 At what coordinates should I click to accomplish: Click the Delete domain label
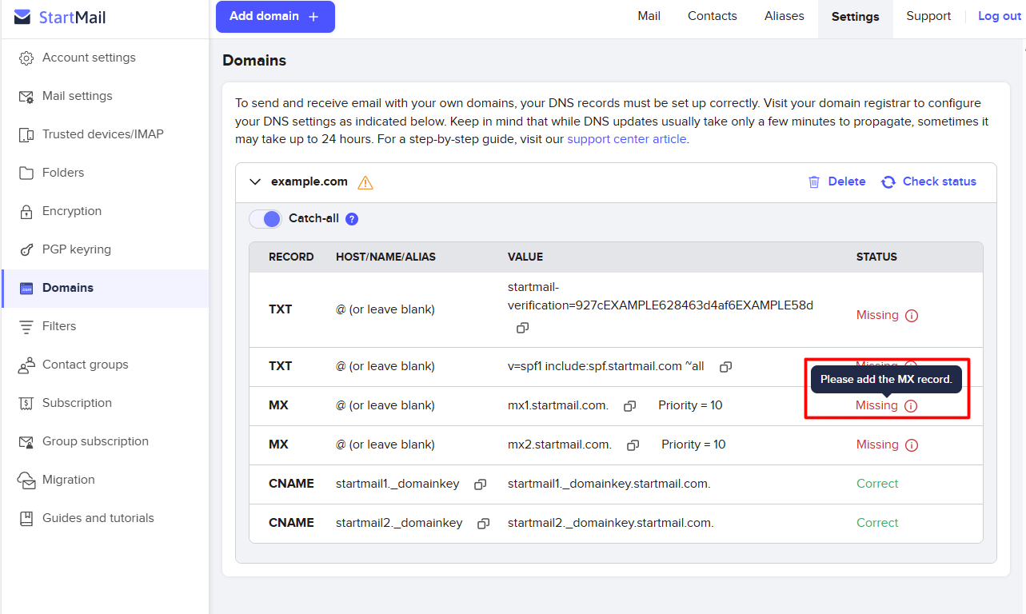coord(847,181)
